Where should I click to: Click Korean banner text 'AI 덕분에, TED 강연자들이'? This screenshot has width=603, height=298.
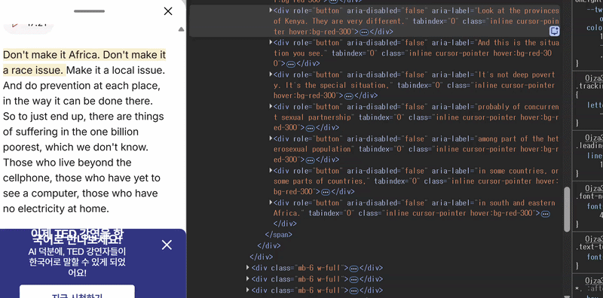tap(77, 252)
